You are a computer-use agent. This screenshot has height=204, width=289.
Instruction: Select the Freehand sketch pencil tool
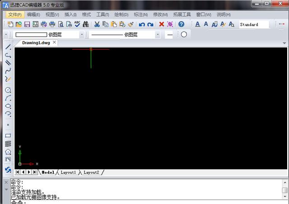click(x=8, y=79)
